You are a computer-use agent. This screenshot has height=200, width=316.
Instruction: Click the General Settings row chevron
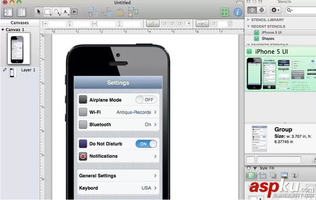click(155, 176)
